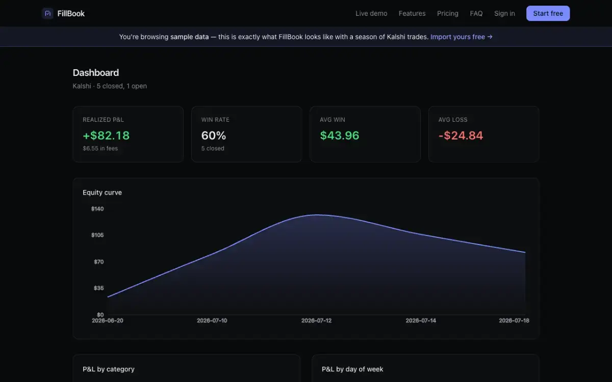Follow the Import yours free link
Viewport: 612px width, 382px height.
click(x=462, y=37)
